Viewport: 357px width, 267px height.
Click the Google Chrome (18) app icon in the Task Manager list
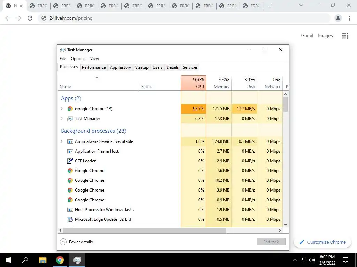point(70,109)
